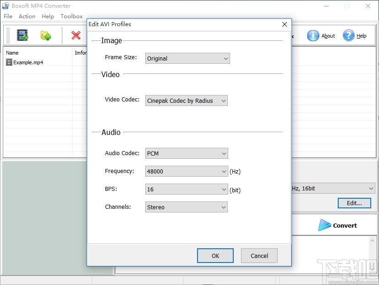Open the Help menu

point(48,16)
